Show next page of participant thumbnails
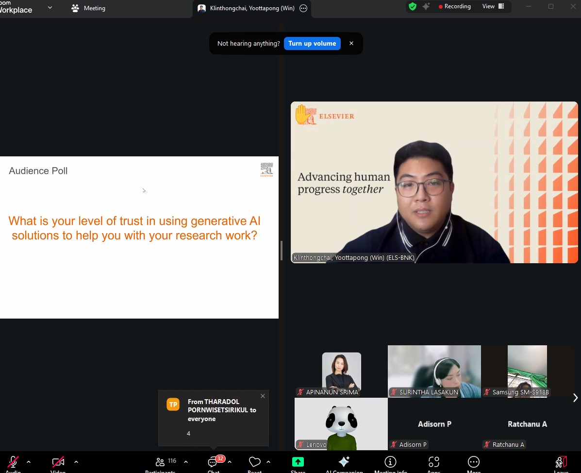581x473 pixels. 575,398
